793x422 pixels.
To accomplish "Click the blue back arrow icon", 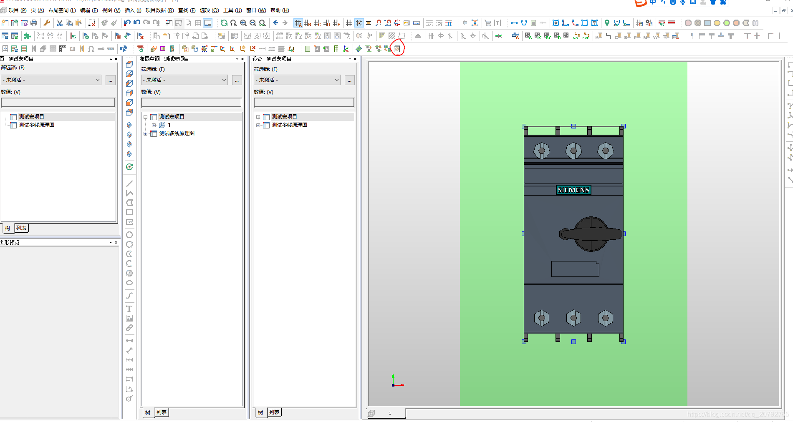I will pos(275,23).
